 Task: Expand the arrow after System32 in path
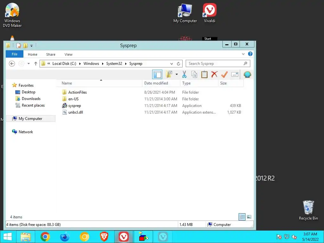click(x=126, y=64)
